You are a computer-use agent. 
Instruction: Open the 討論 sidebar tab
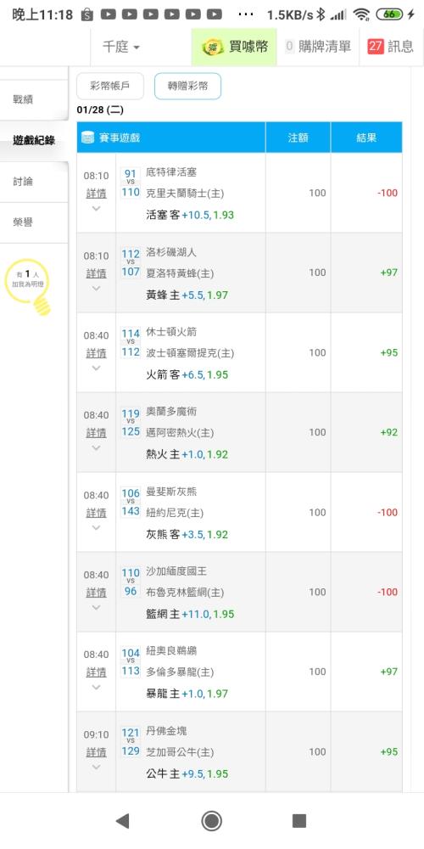coord(34,182)
